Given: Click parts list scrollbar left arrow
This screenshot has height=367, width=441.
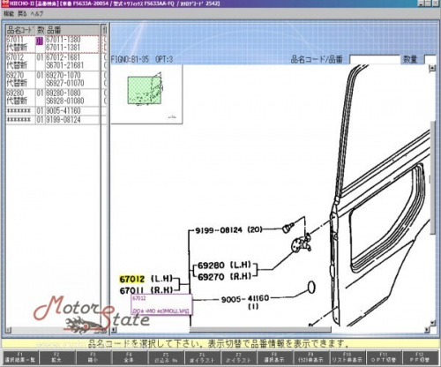Looking at the screenshot, I should (x=9, y=330).
